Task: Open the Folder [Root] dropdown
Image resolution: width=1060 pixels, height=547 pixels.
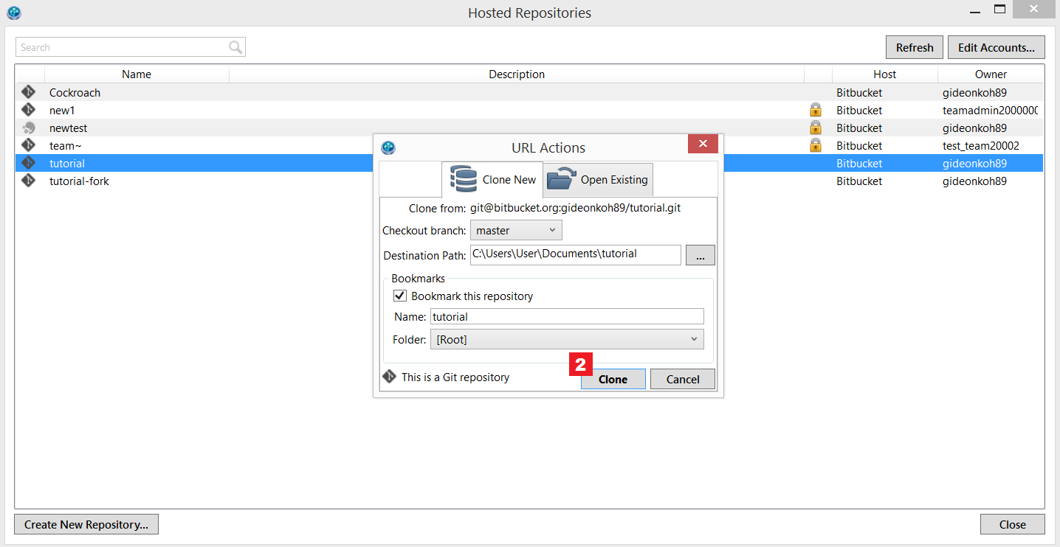Action: [567, 339]
